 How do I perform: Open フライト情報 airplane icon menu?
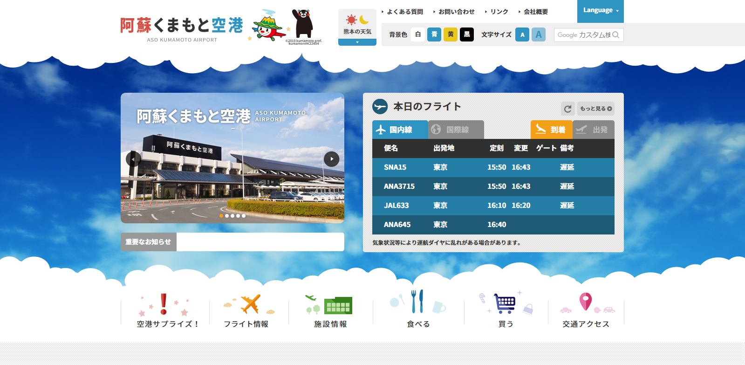pyautogui.click(x=249, y=310)
